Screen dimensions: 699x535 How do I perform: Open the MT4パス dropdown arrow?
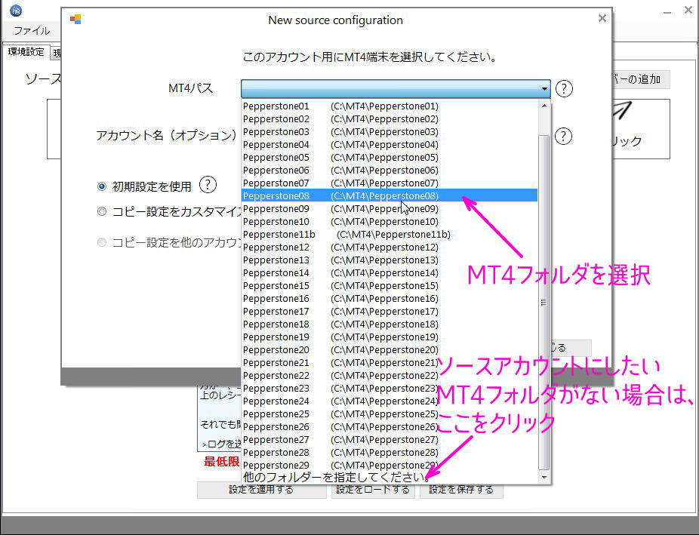tap(543, 88)
